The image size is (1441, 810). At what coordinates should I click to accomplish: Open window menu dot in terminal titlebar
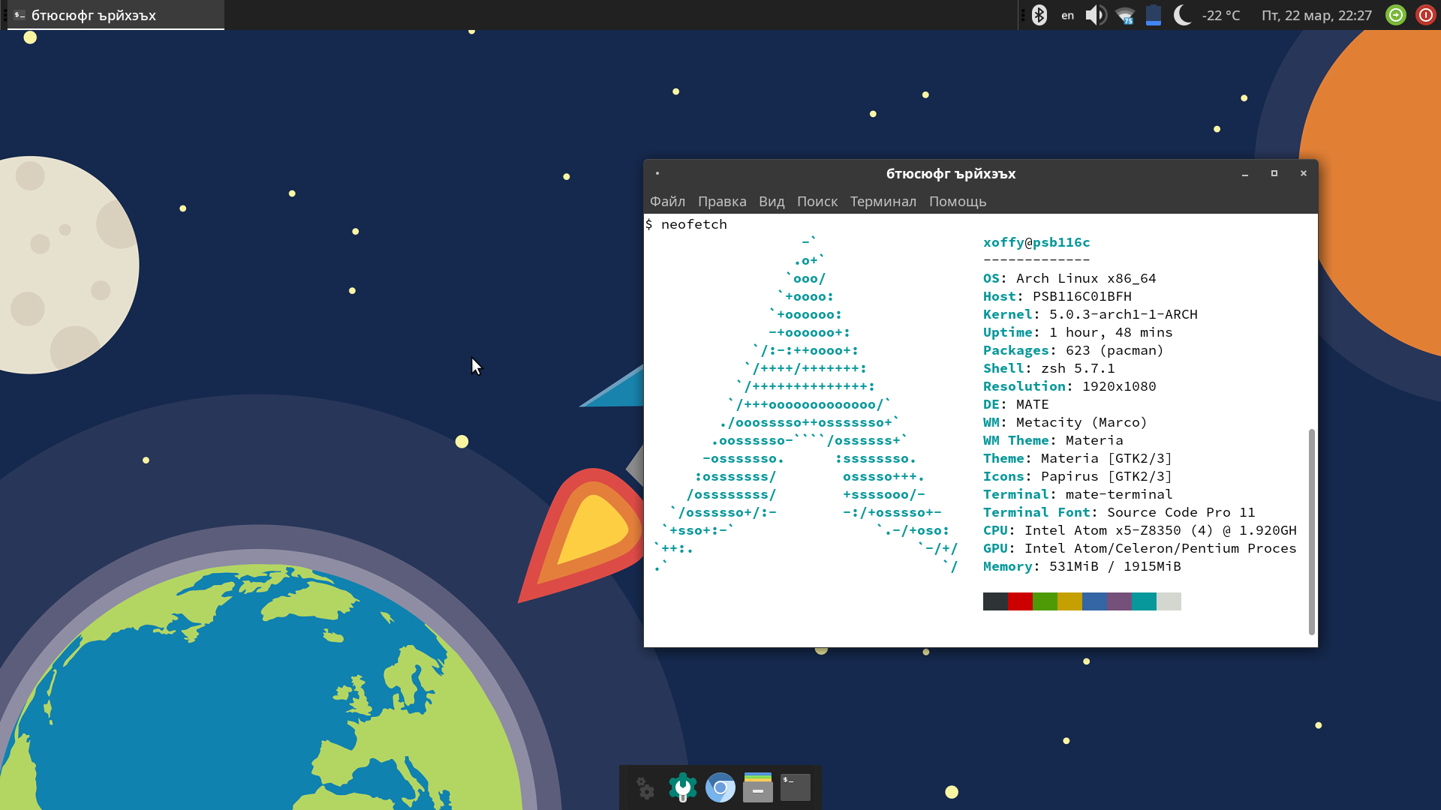657,173
